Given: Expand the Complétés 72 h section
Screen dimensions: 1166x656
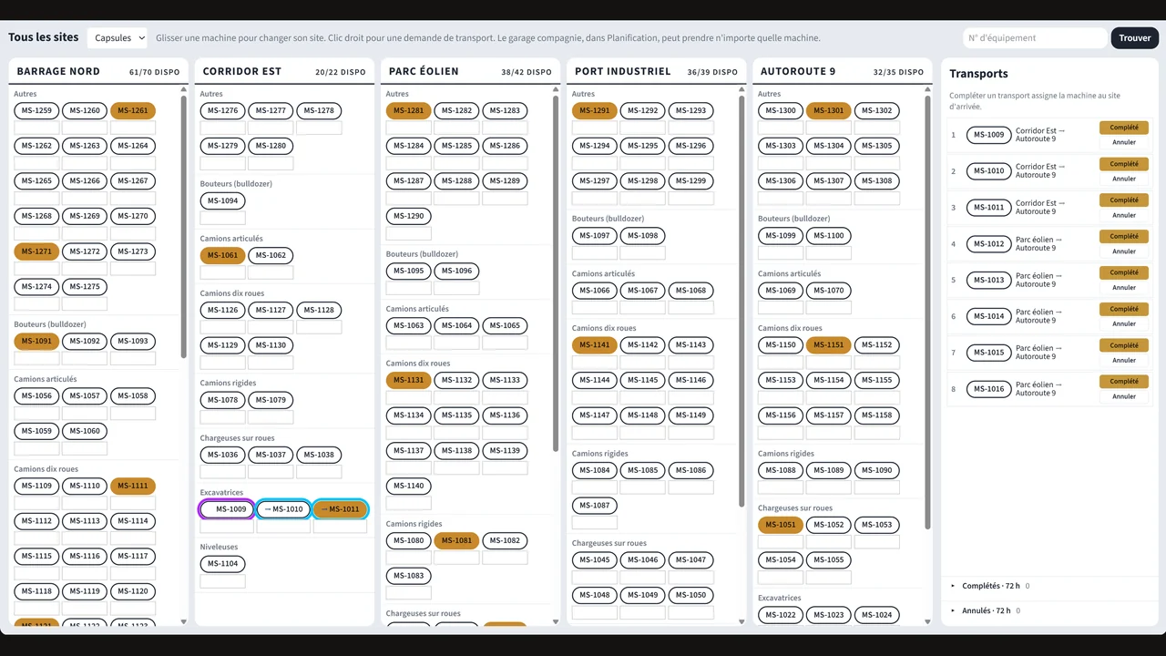Looking at the screenshot, I should click(989, 586).
